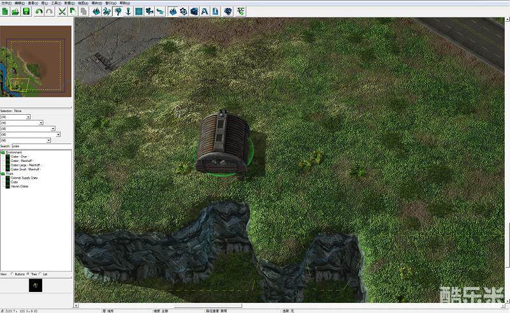This screenshot has height=313, width=510.
Task: Click the Redo arrow icon
Action: 49,11
